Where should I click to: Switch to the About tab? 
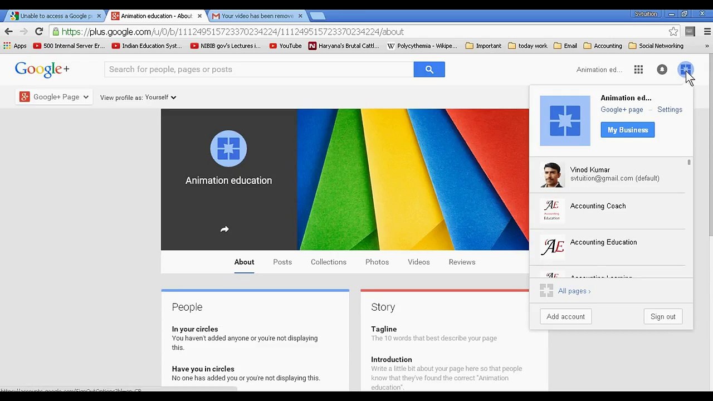pos(244,262)
